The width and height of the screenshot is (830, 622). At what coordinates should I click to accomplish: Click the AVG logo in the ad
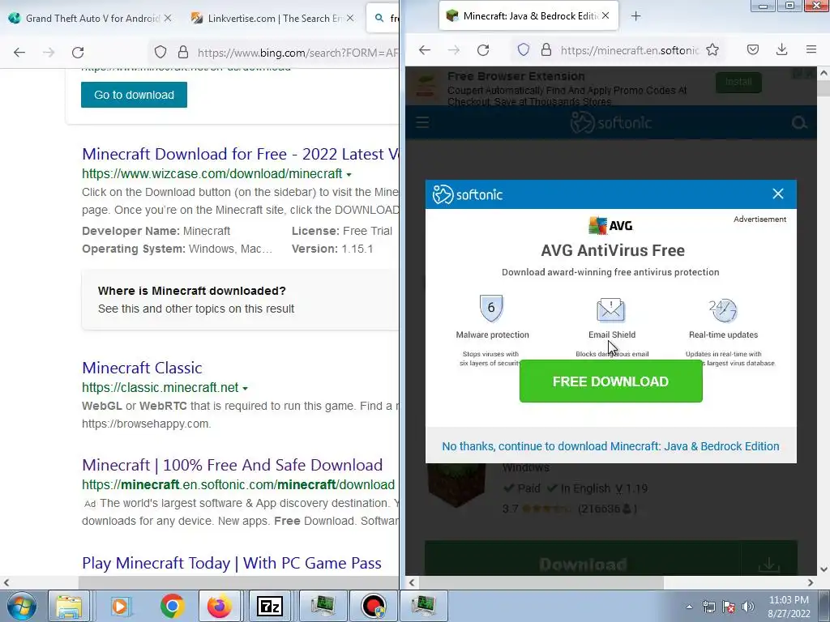pos(611,225)
